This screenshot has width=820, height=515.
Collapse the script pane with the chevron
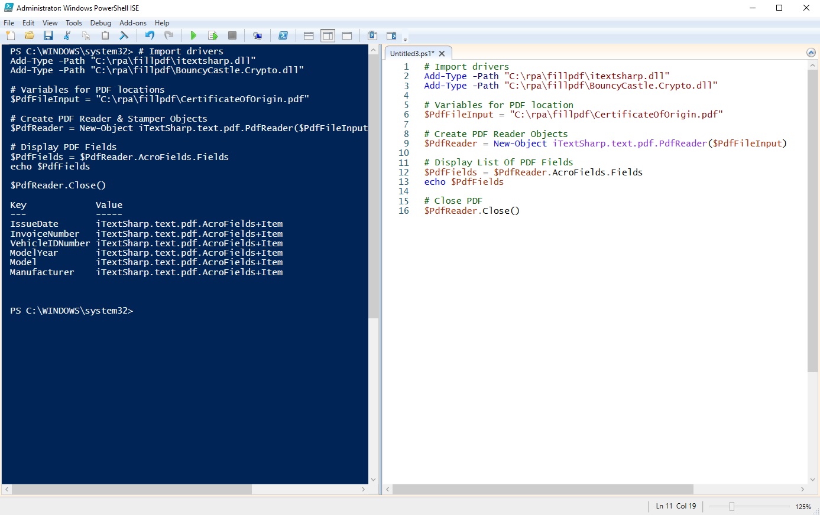[x=811, y=53]
